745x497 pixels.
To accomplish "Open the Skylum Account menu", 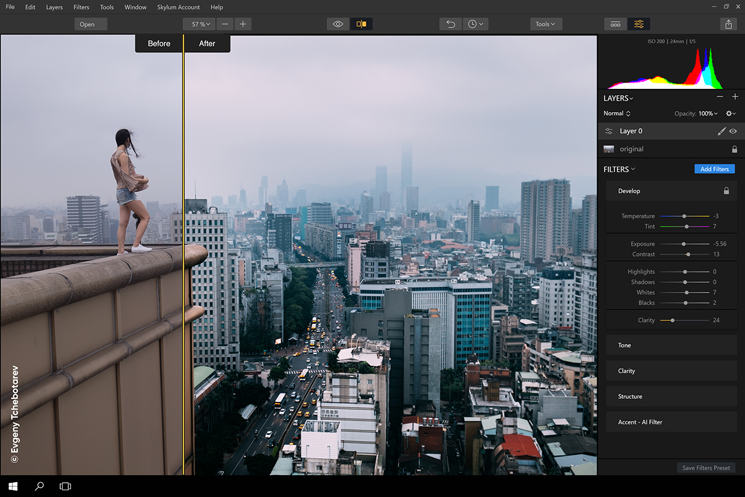I will pos(179,7).
